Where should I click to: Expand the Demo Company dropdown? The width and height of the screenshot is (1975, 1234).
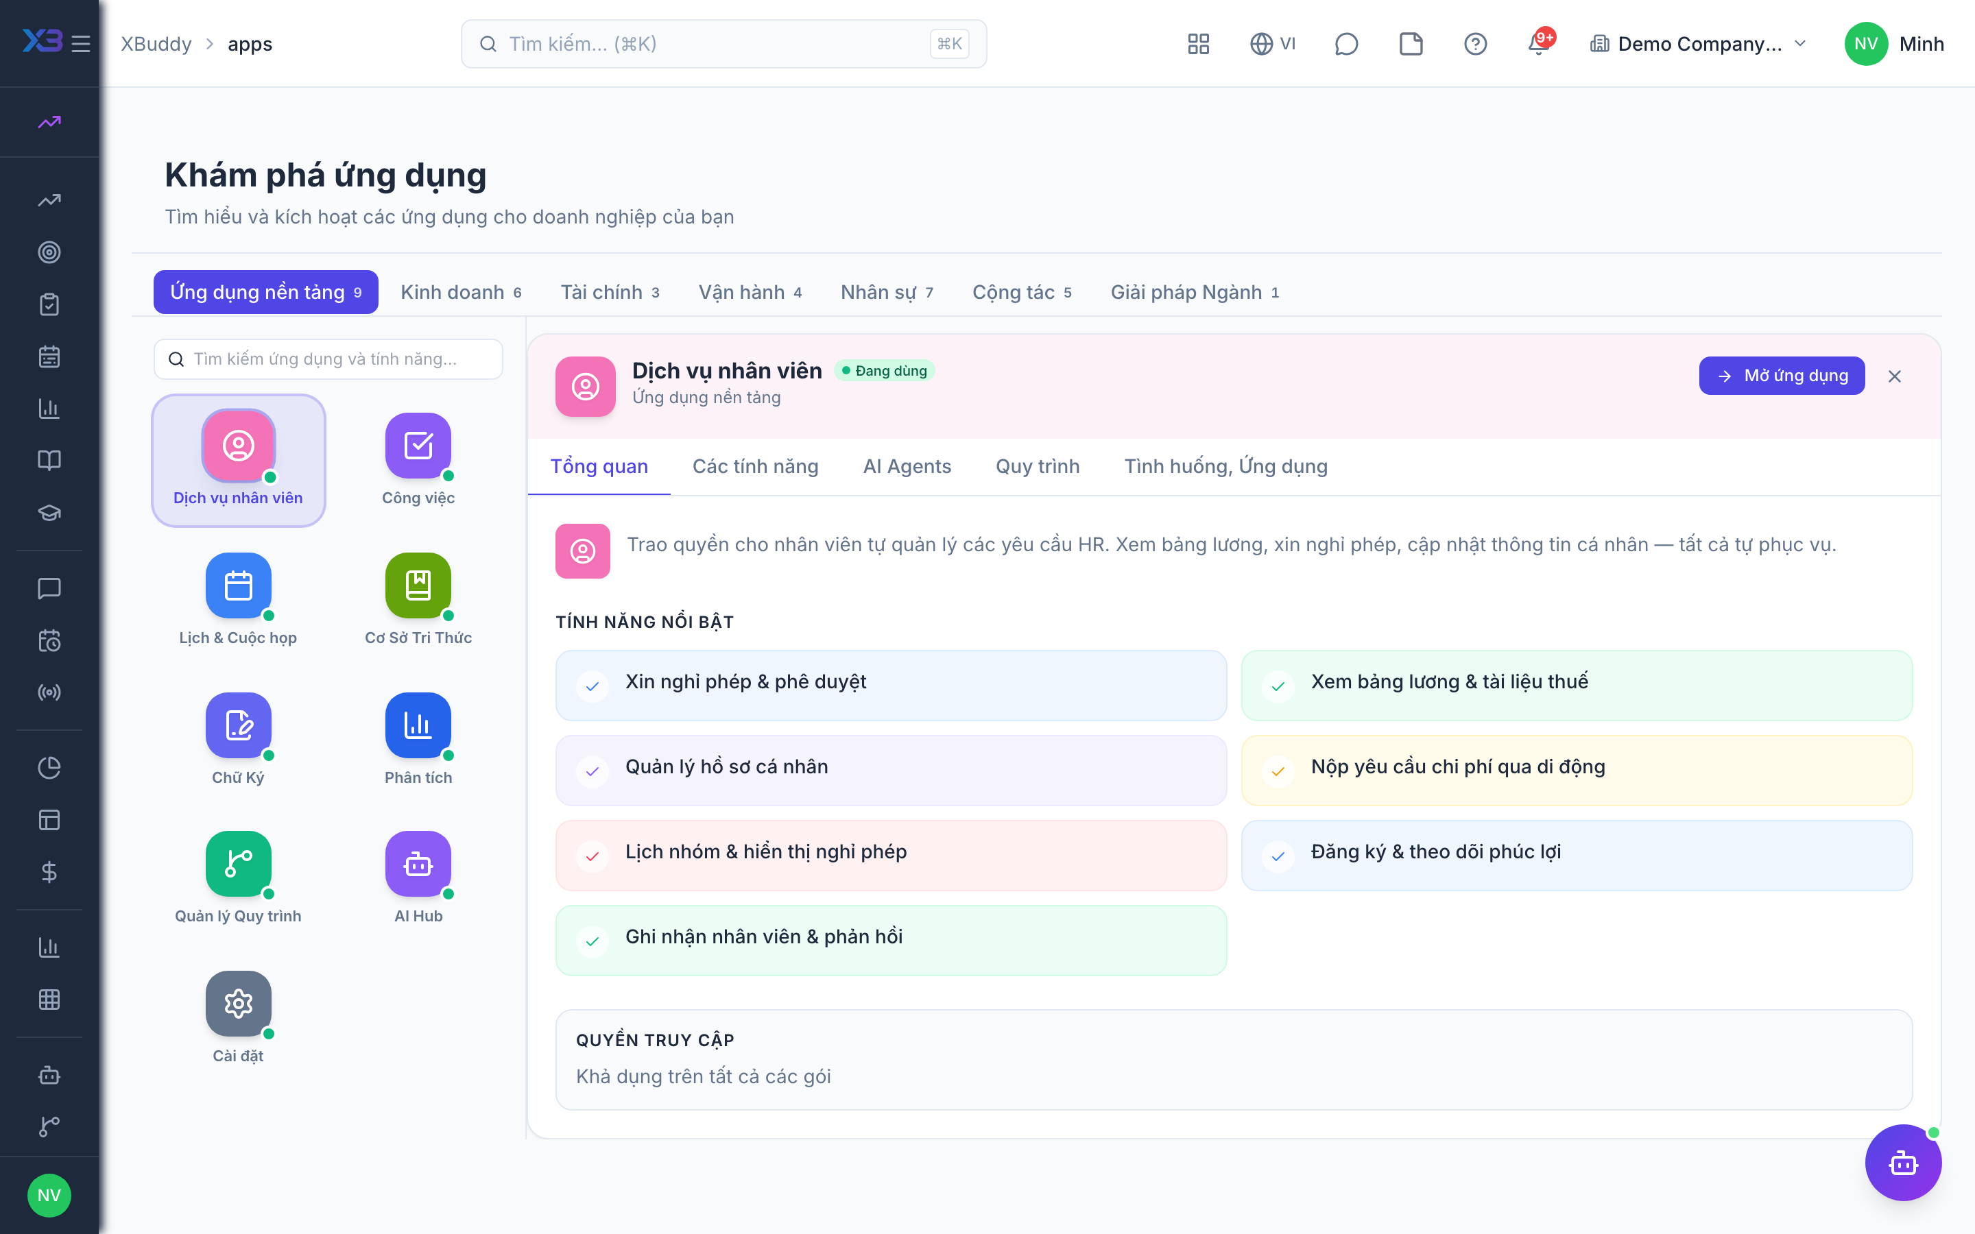1697,43
